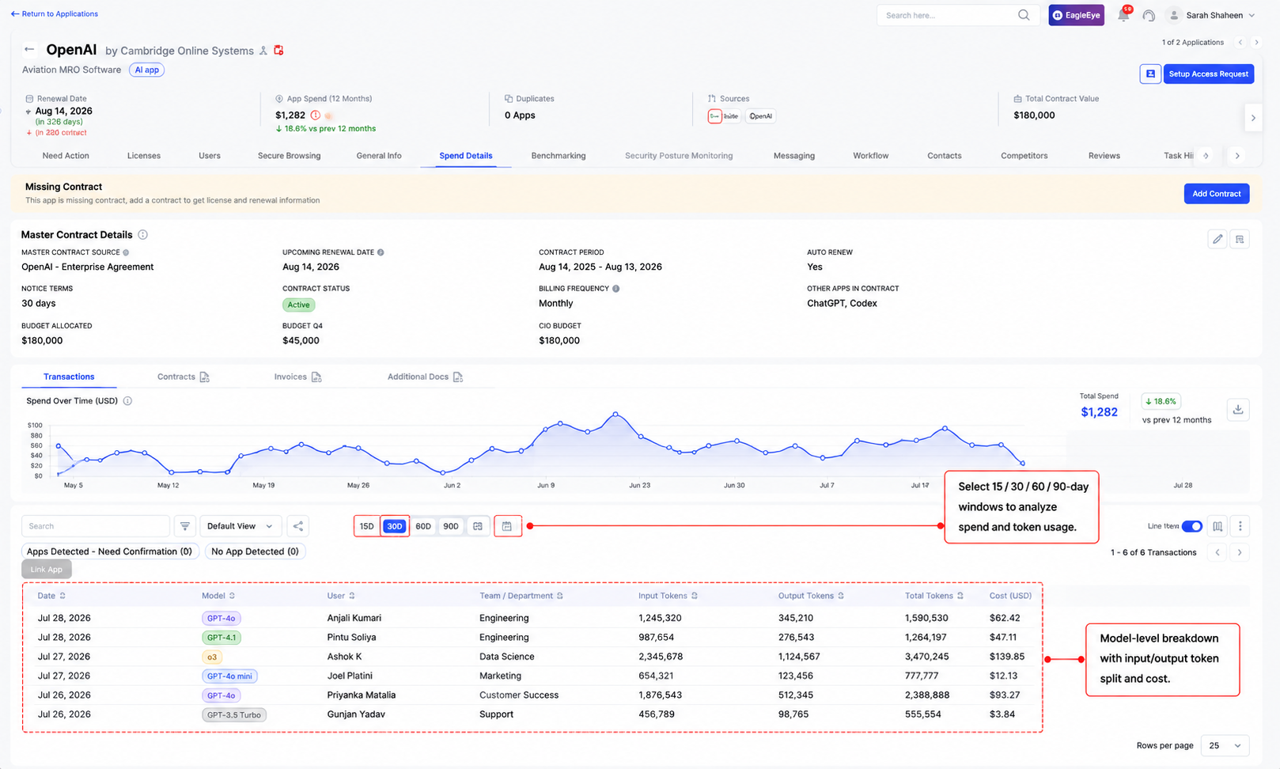Open the headset support icon
This screenshot has height=769, width=1280.
click(1149, 15)
